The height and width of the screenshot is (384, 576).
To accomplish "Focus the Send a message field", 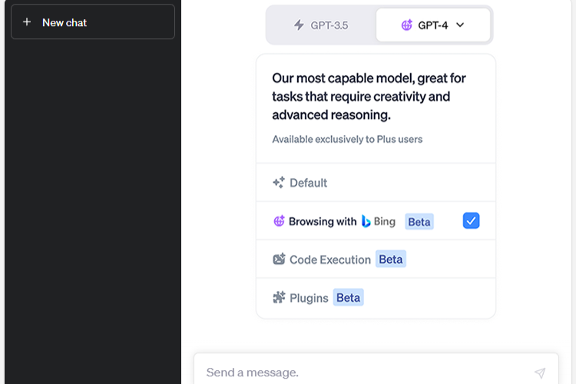I will click(361, 372).
